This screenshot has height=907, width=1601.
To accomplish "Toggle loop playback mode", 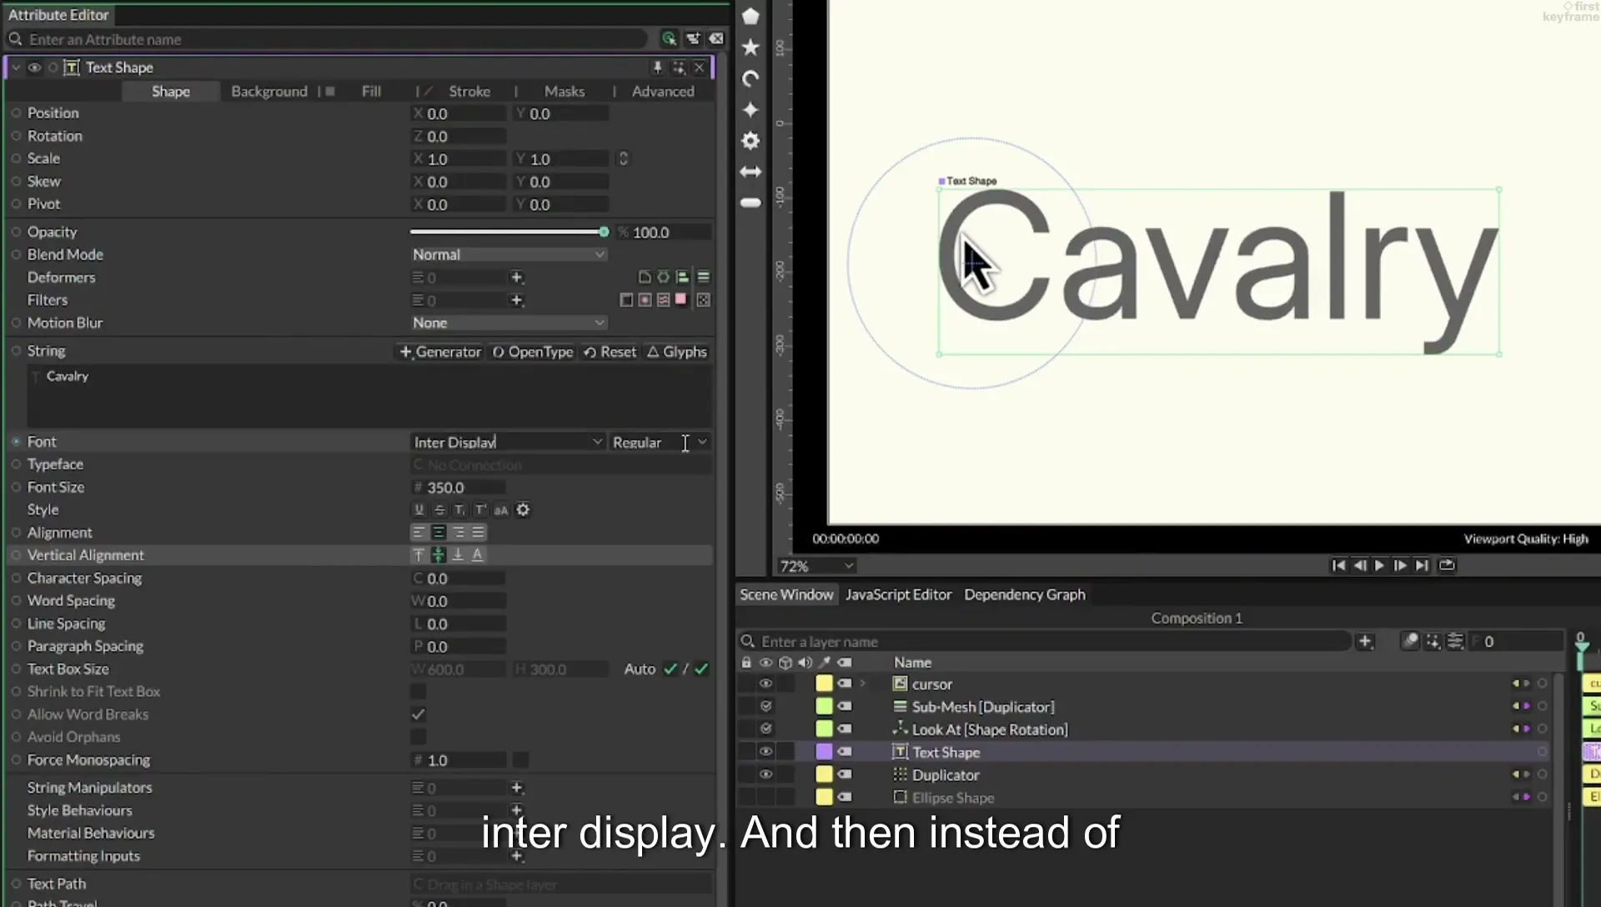I will pos(1447,565).
